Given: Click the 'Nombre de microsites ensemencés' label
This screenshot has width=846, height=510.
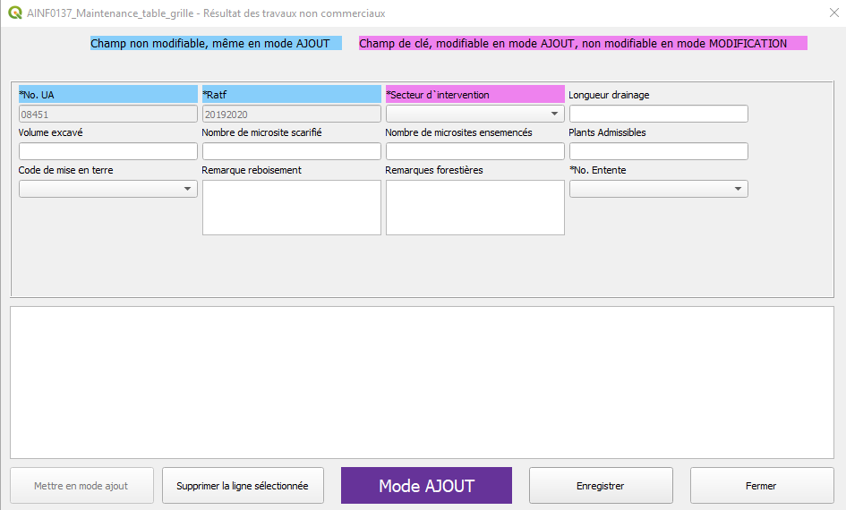Looking at the screenshot, I should pyautogui.click(x=458, y=132).
